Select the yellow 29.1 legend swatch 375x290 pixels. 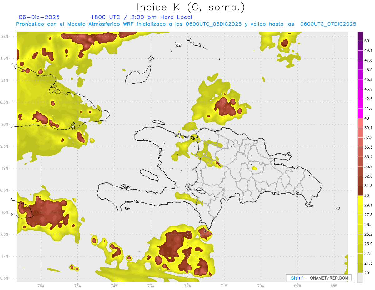(x=360, y=200)
